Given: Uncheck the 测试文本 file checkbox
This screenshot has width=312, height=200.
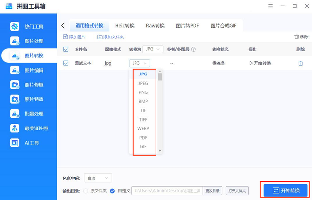Looking at the screenshot, I should [66, 63].
